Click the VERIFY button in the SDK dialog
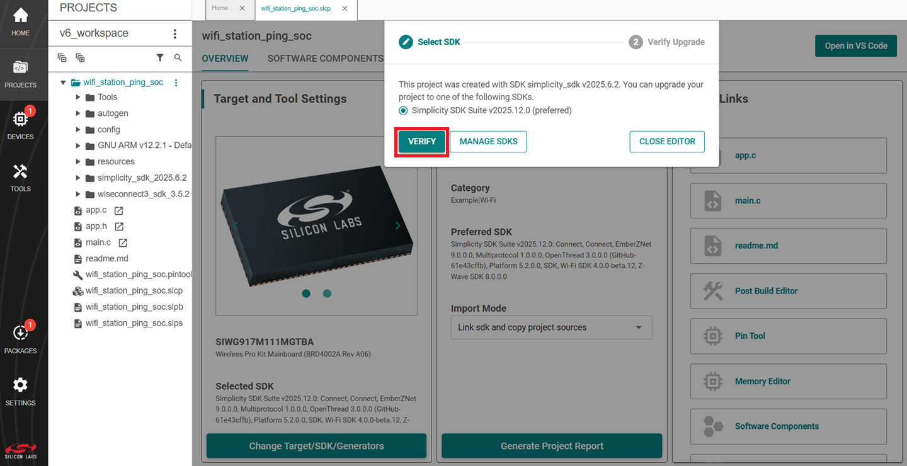 coord(421,142)
